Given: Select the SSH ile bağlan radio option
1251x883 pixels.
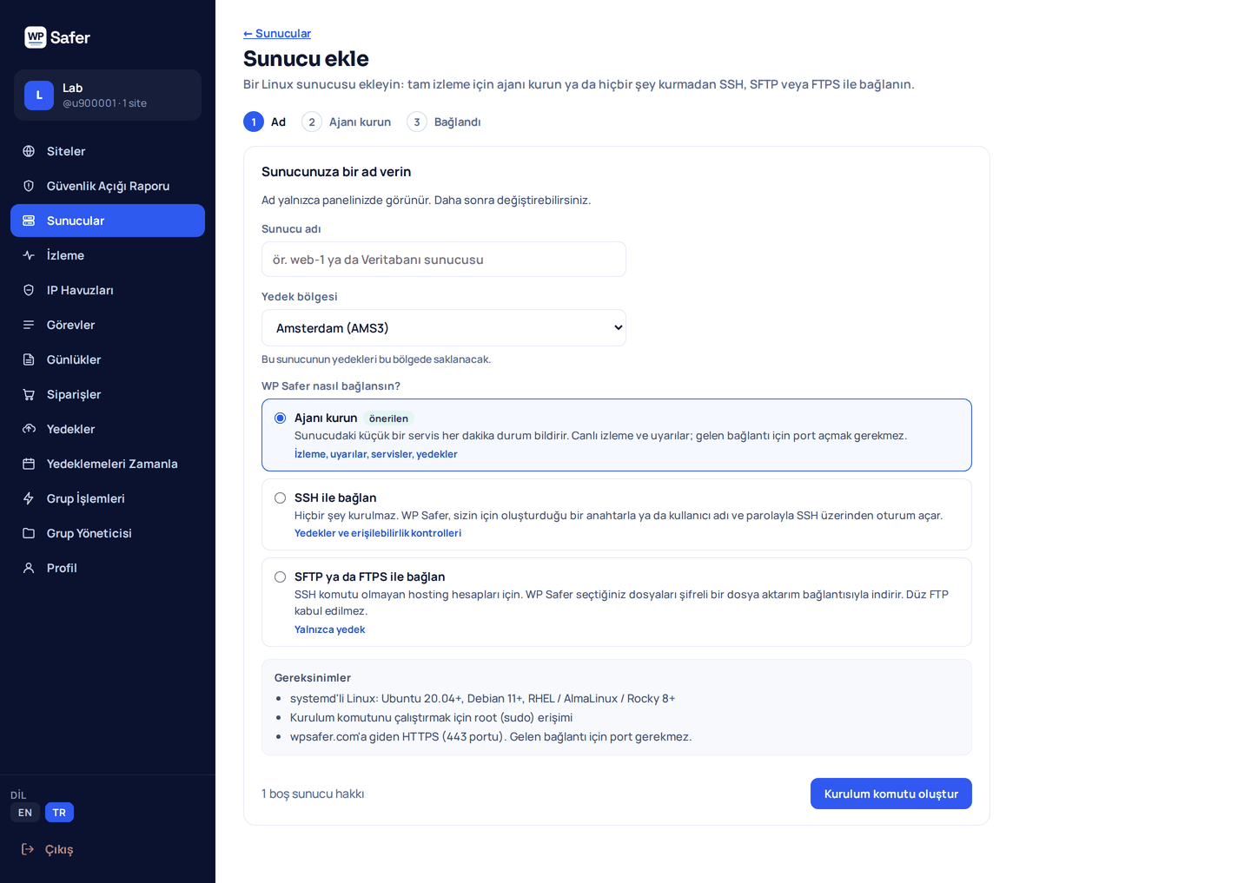Looking at the screenshot, I should (x=280, y=498).
